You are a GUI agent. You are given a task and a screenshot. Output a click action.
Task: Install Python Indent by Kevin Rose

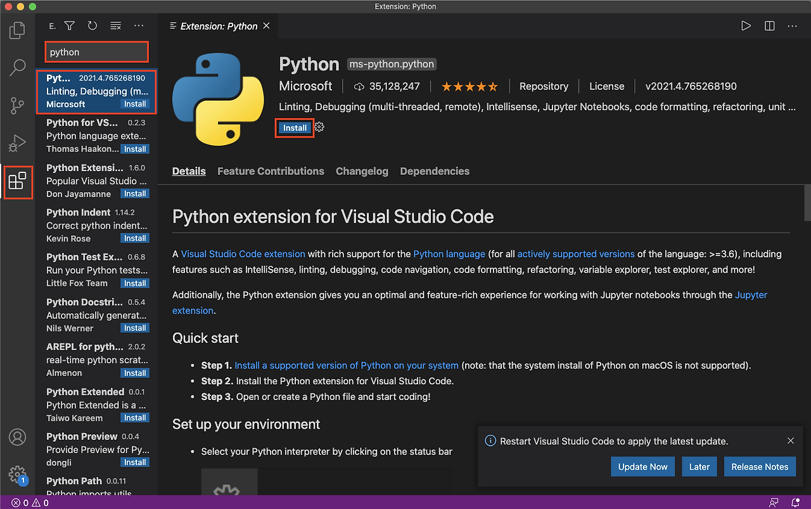coord(135,238)
